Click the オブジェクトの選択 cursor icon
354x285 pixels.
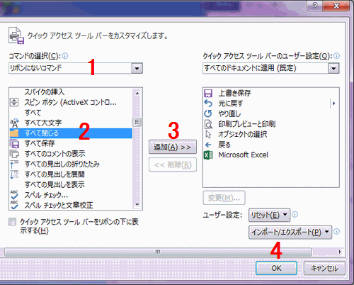click(208, 134)
